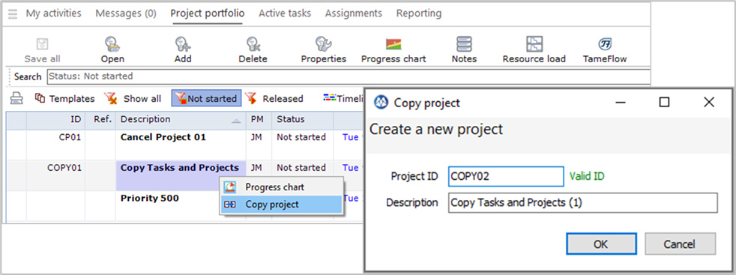736x275 pixels.
Task: Go to Active tasks tab
Action: pos(285,13)
